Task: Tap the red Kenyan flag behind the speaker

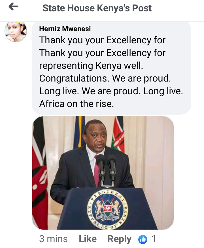Action: click(118, 134)
